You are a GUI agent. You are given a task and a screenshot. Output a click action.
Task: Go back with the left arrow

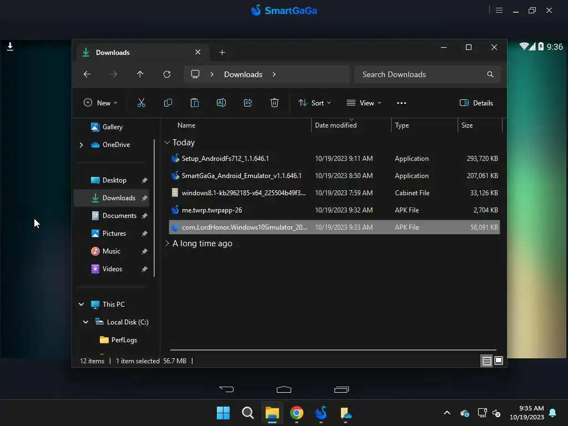click(87, 74)
